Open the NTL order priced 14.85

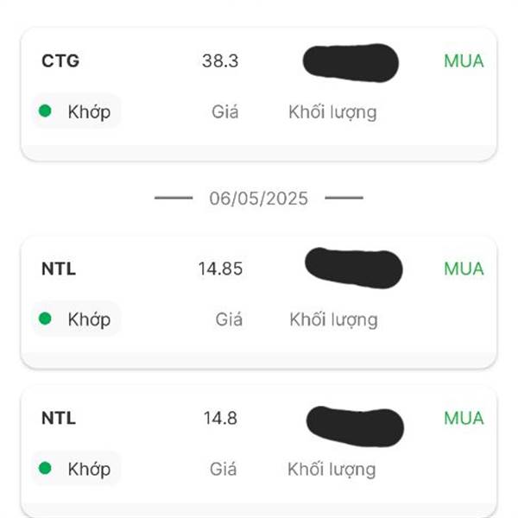pos(259,302)
